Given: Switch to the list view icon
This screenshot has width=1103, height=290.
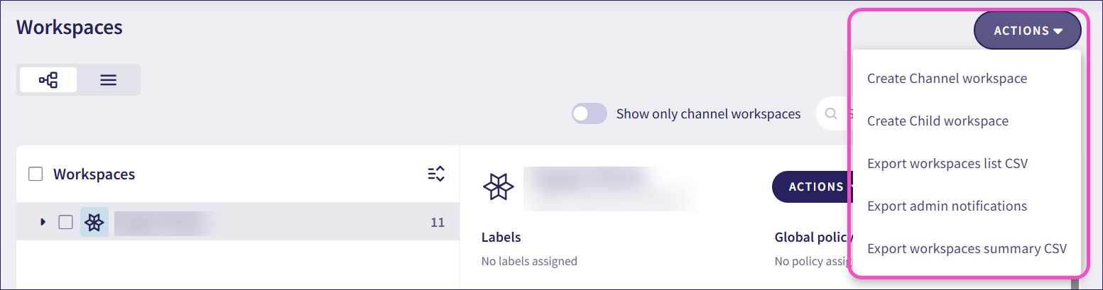Looking at the screenshot, I should (108, 80).
